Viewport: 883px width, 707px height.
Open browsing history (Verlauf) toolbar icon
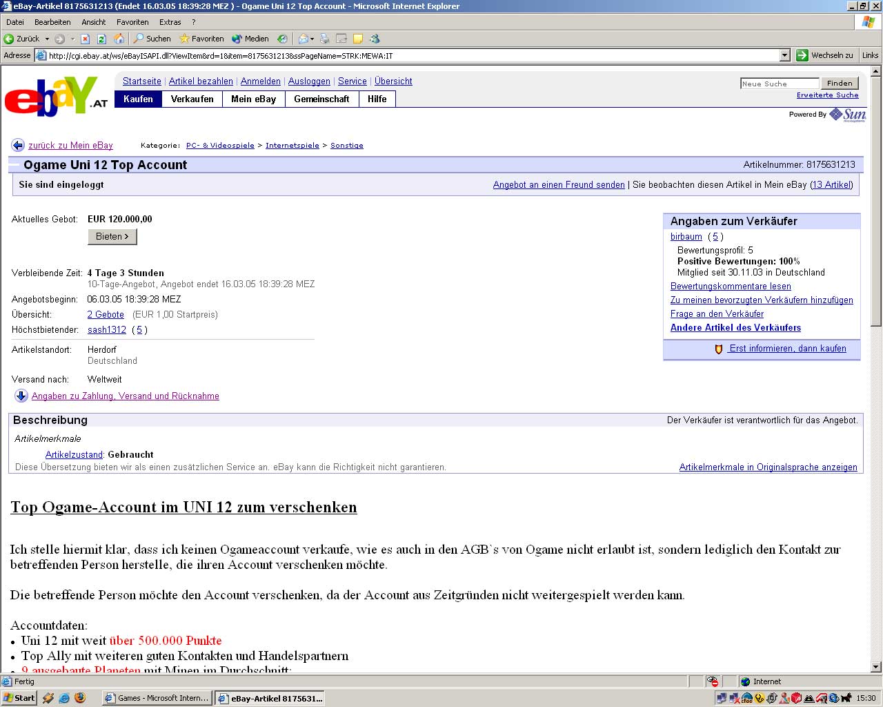(282, 39)
